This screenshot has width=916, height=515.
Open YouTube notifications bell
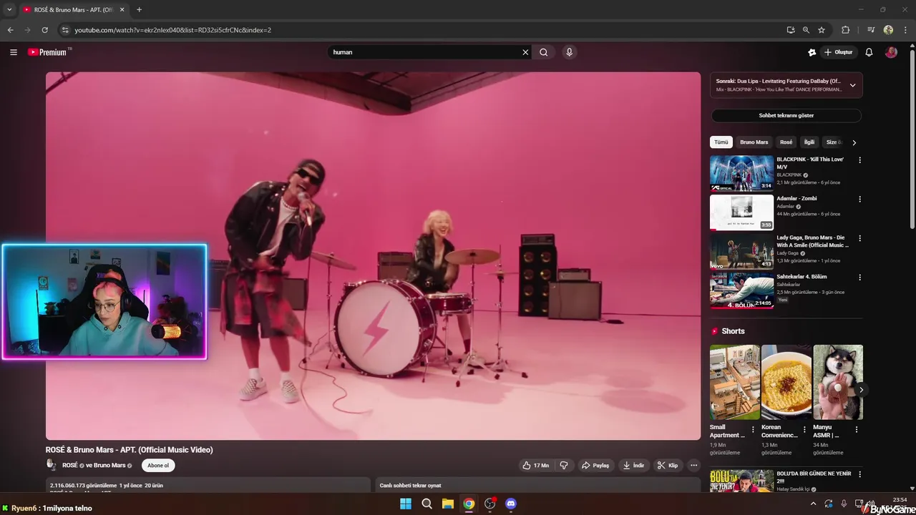pos(869,52)
